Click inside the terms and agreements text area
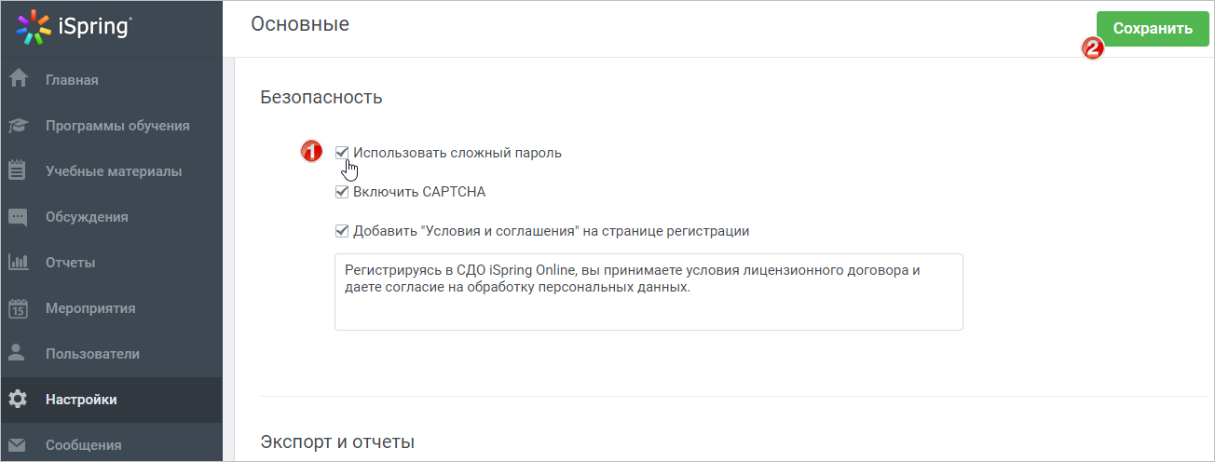The image size is (1215, 462). pyautogui.click(x=648, y=292)
